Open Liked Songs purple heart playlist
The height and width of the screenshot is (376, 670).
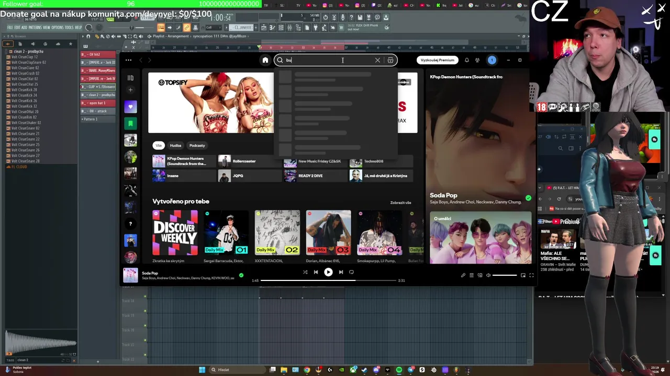coord(130,107)
